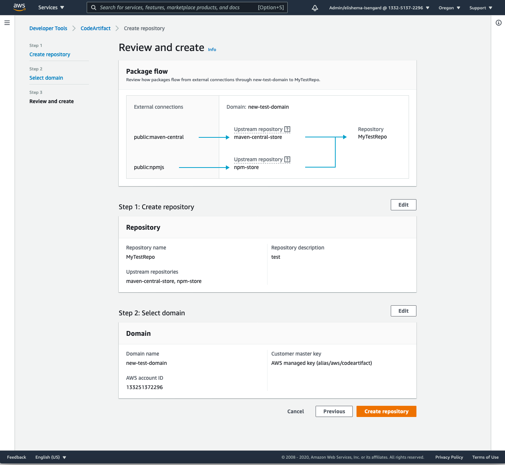Click the repository description value test
This screenshot has height=465, width=505.
[x=276, y=257]
